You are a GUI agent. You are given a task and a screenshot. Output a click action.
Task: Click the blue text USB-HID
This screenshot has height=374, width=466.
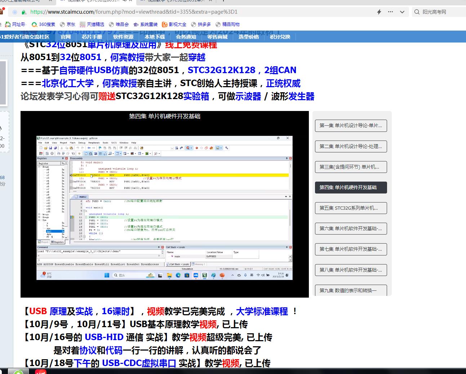click(104, 337)
